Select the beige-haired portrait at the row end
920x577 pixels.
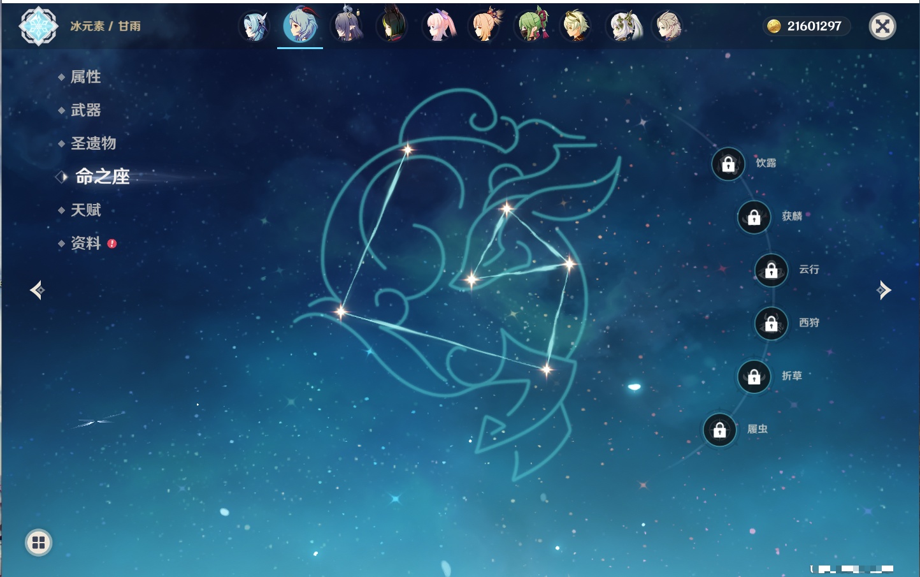668,27
